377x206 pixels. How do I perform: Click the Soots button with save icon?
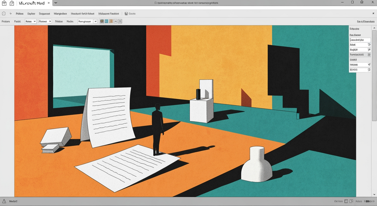(x=130, y=14)
